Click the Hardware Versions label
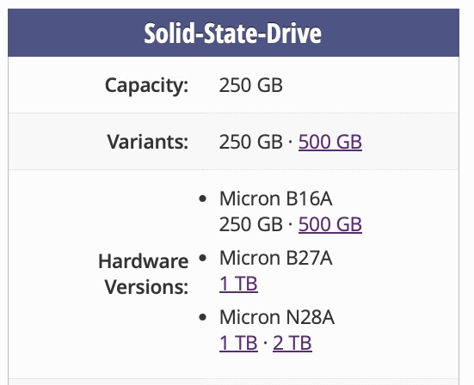Screen dimensions: 474x385 click(x=144, y=274)
